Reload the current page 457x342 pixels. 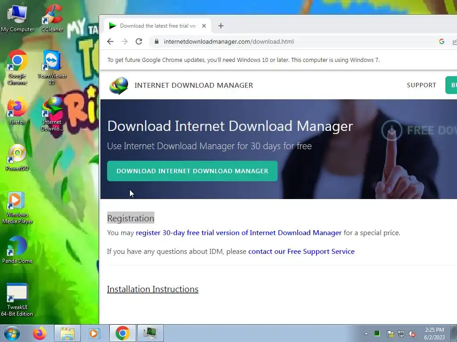(139, 41)
